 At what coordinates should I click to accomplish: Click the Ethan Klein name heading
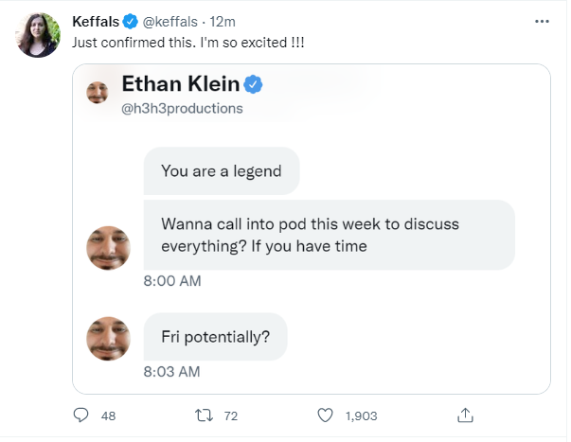(x=181, y=83)
